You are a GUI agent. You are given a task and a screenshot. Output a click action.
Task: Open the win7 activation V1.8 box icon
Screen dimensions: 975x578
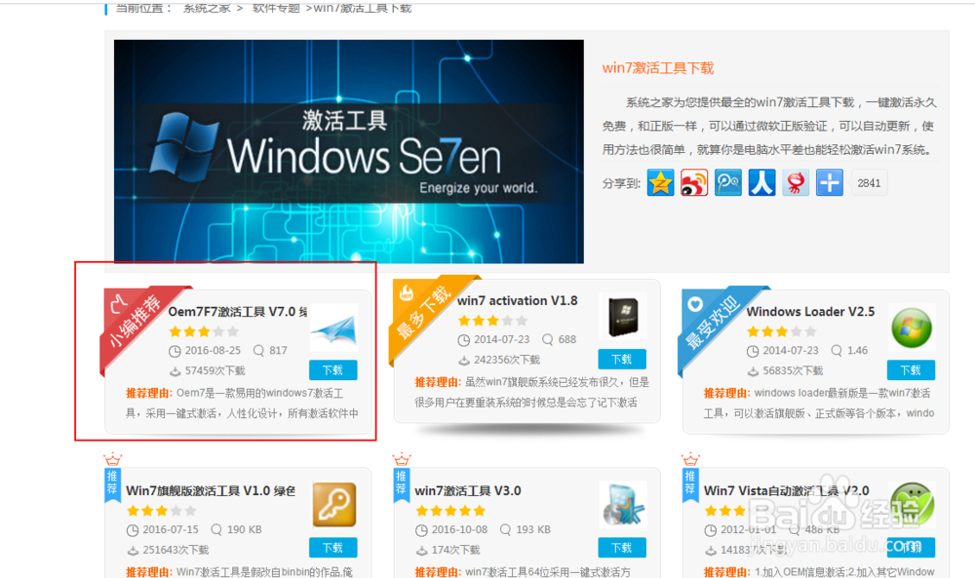623,317
